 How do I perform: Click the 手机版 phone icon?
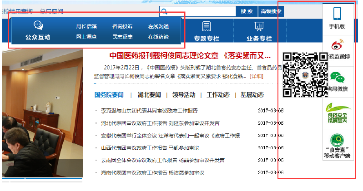(337, 13)
